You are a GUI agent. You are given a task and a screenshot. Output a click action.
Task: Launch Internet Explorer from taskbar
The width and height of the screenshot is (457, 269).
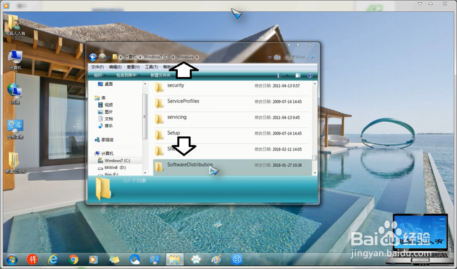tap(53, 259)
